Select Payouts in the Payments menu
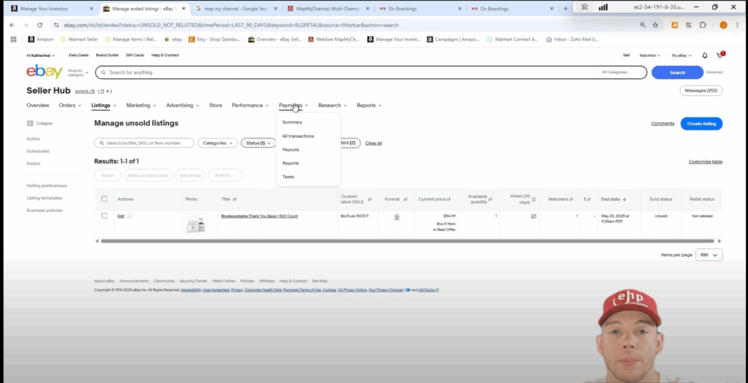The width and height of the screenshot is (748, 383). [x=290, y=150]
